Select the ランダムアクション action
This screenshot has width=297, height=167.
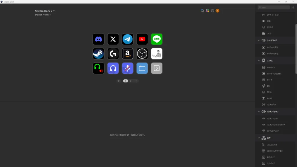click(275, 131)
